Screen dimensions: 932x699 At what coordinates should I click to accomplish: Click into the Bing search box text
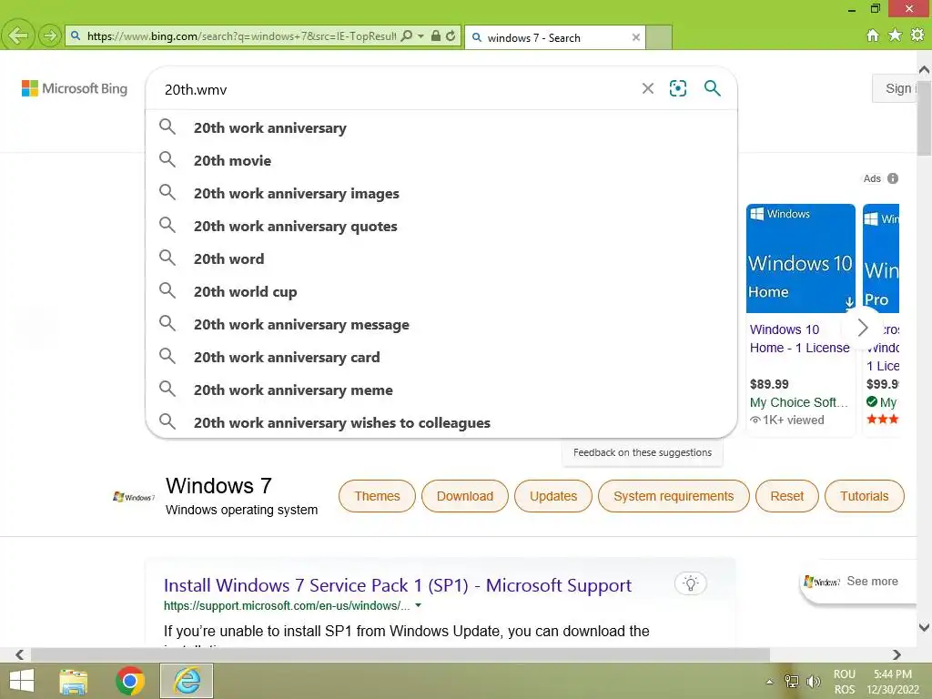(392, 89)
